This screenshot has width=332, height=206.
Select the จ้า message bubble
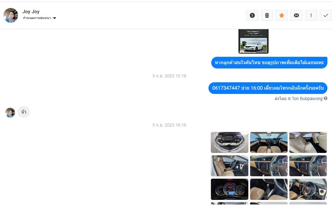click(x=24, y=112)
